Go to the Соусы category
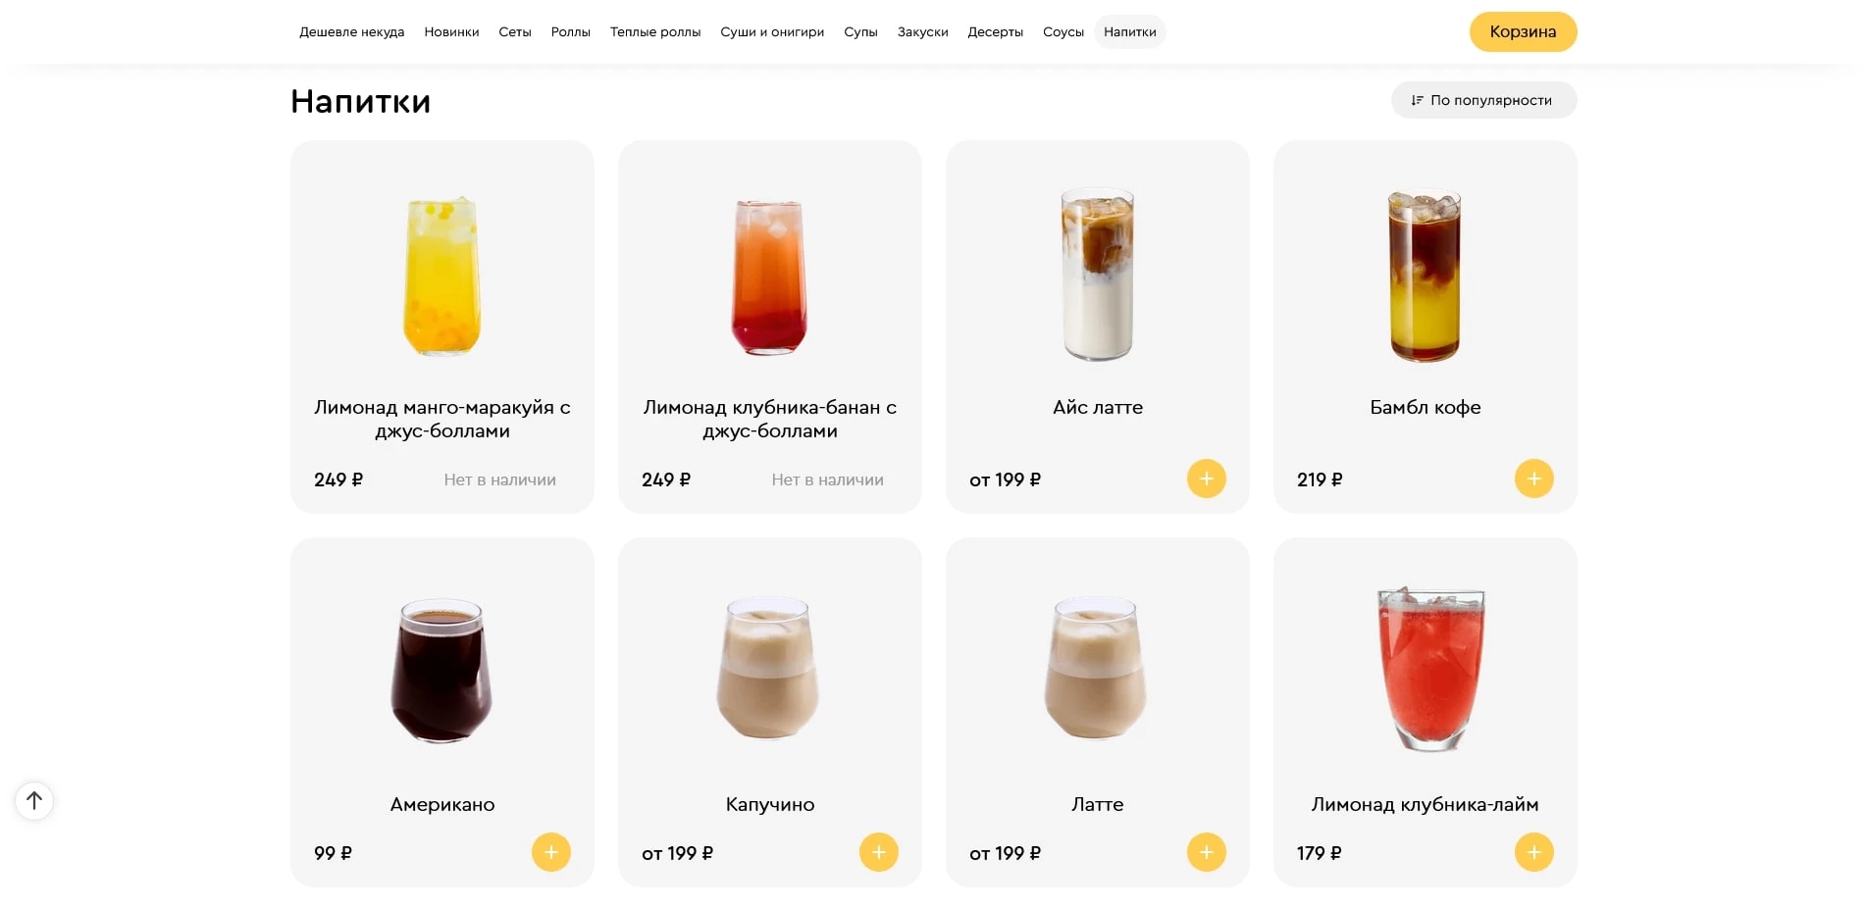 pyautogui.click(x=1063, y=32)
